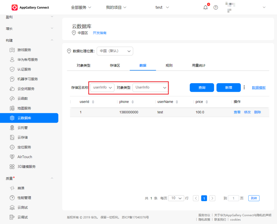Open the 数据处理位置 中国（默认）dropdown

[115, 51]
